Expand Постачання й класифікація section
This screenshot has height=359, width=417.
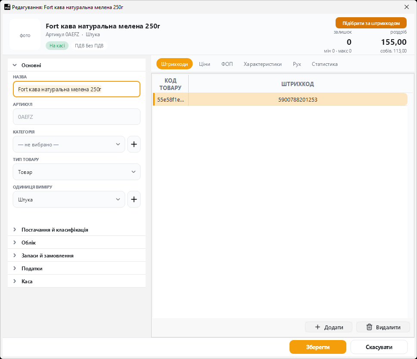click(x=77, y=229)
